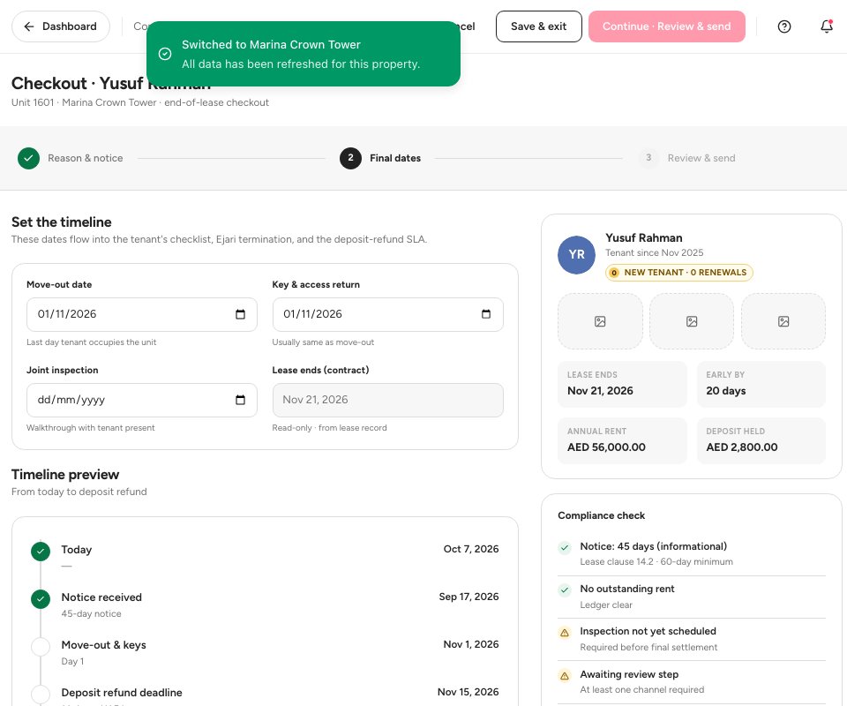Click Inspection not scheduled warning icon
The image size is (847, 706).
tap(565, 633)
